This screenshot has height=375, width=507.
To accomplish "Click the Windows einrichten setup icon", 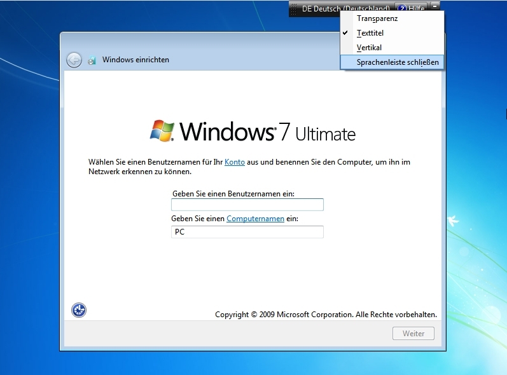I will tap(92, 60).
